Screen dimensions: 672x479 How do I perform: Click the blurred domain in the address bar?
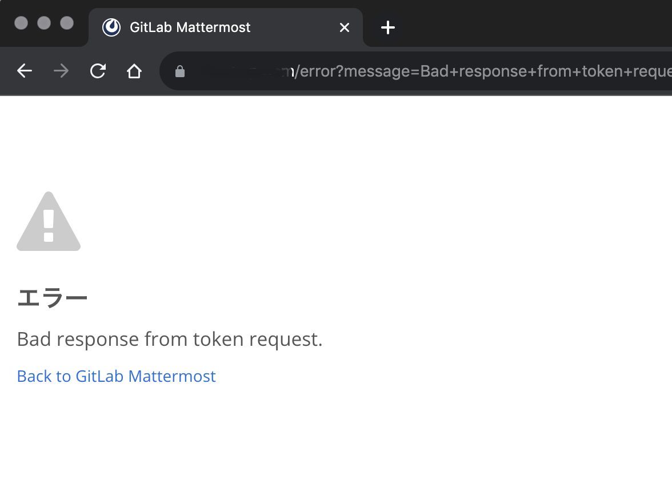pyautogui.click(x=240, y=71)
